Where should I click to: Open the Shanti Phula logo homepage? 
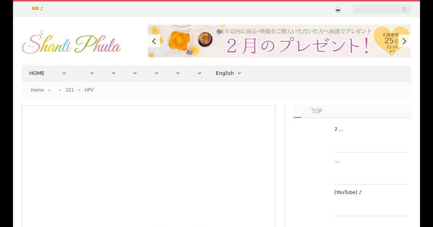coord(71,43)
